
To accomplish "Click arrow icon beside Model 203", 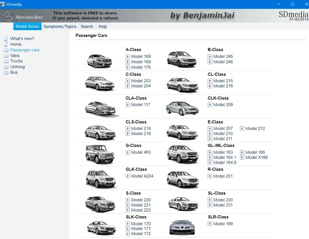I will coord(128,81).
